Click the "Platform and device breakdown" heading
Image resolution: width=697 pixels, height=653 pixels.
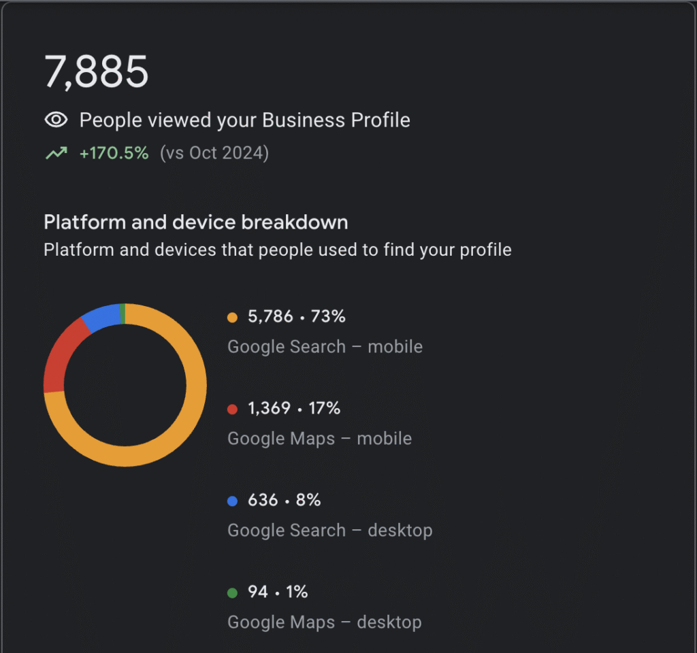click(195, 222)
